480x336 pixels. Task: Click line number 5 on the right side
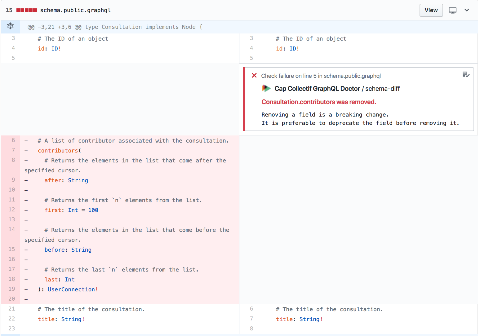point(251,58)
